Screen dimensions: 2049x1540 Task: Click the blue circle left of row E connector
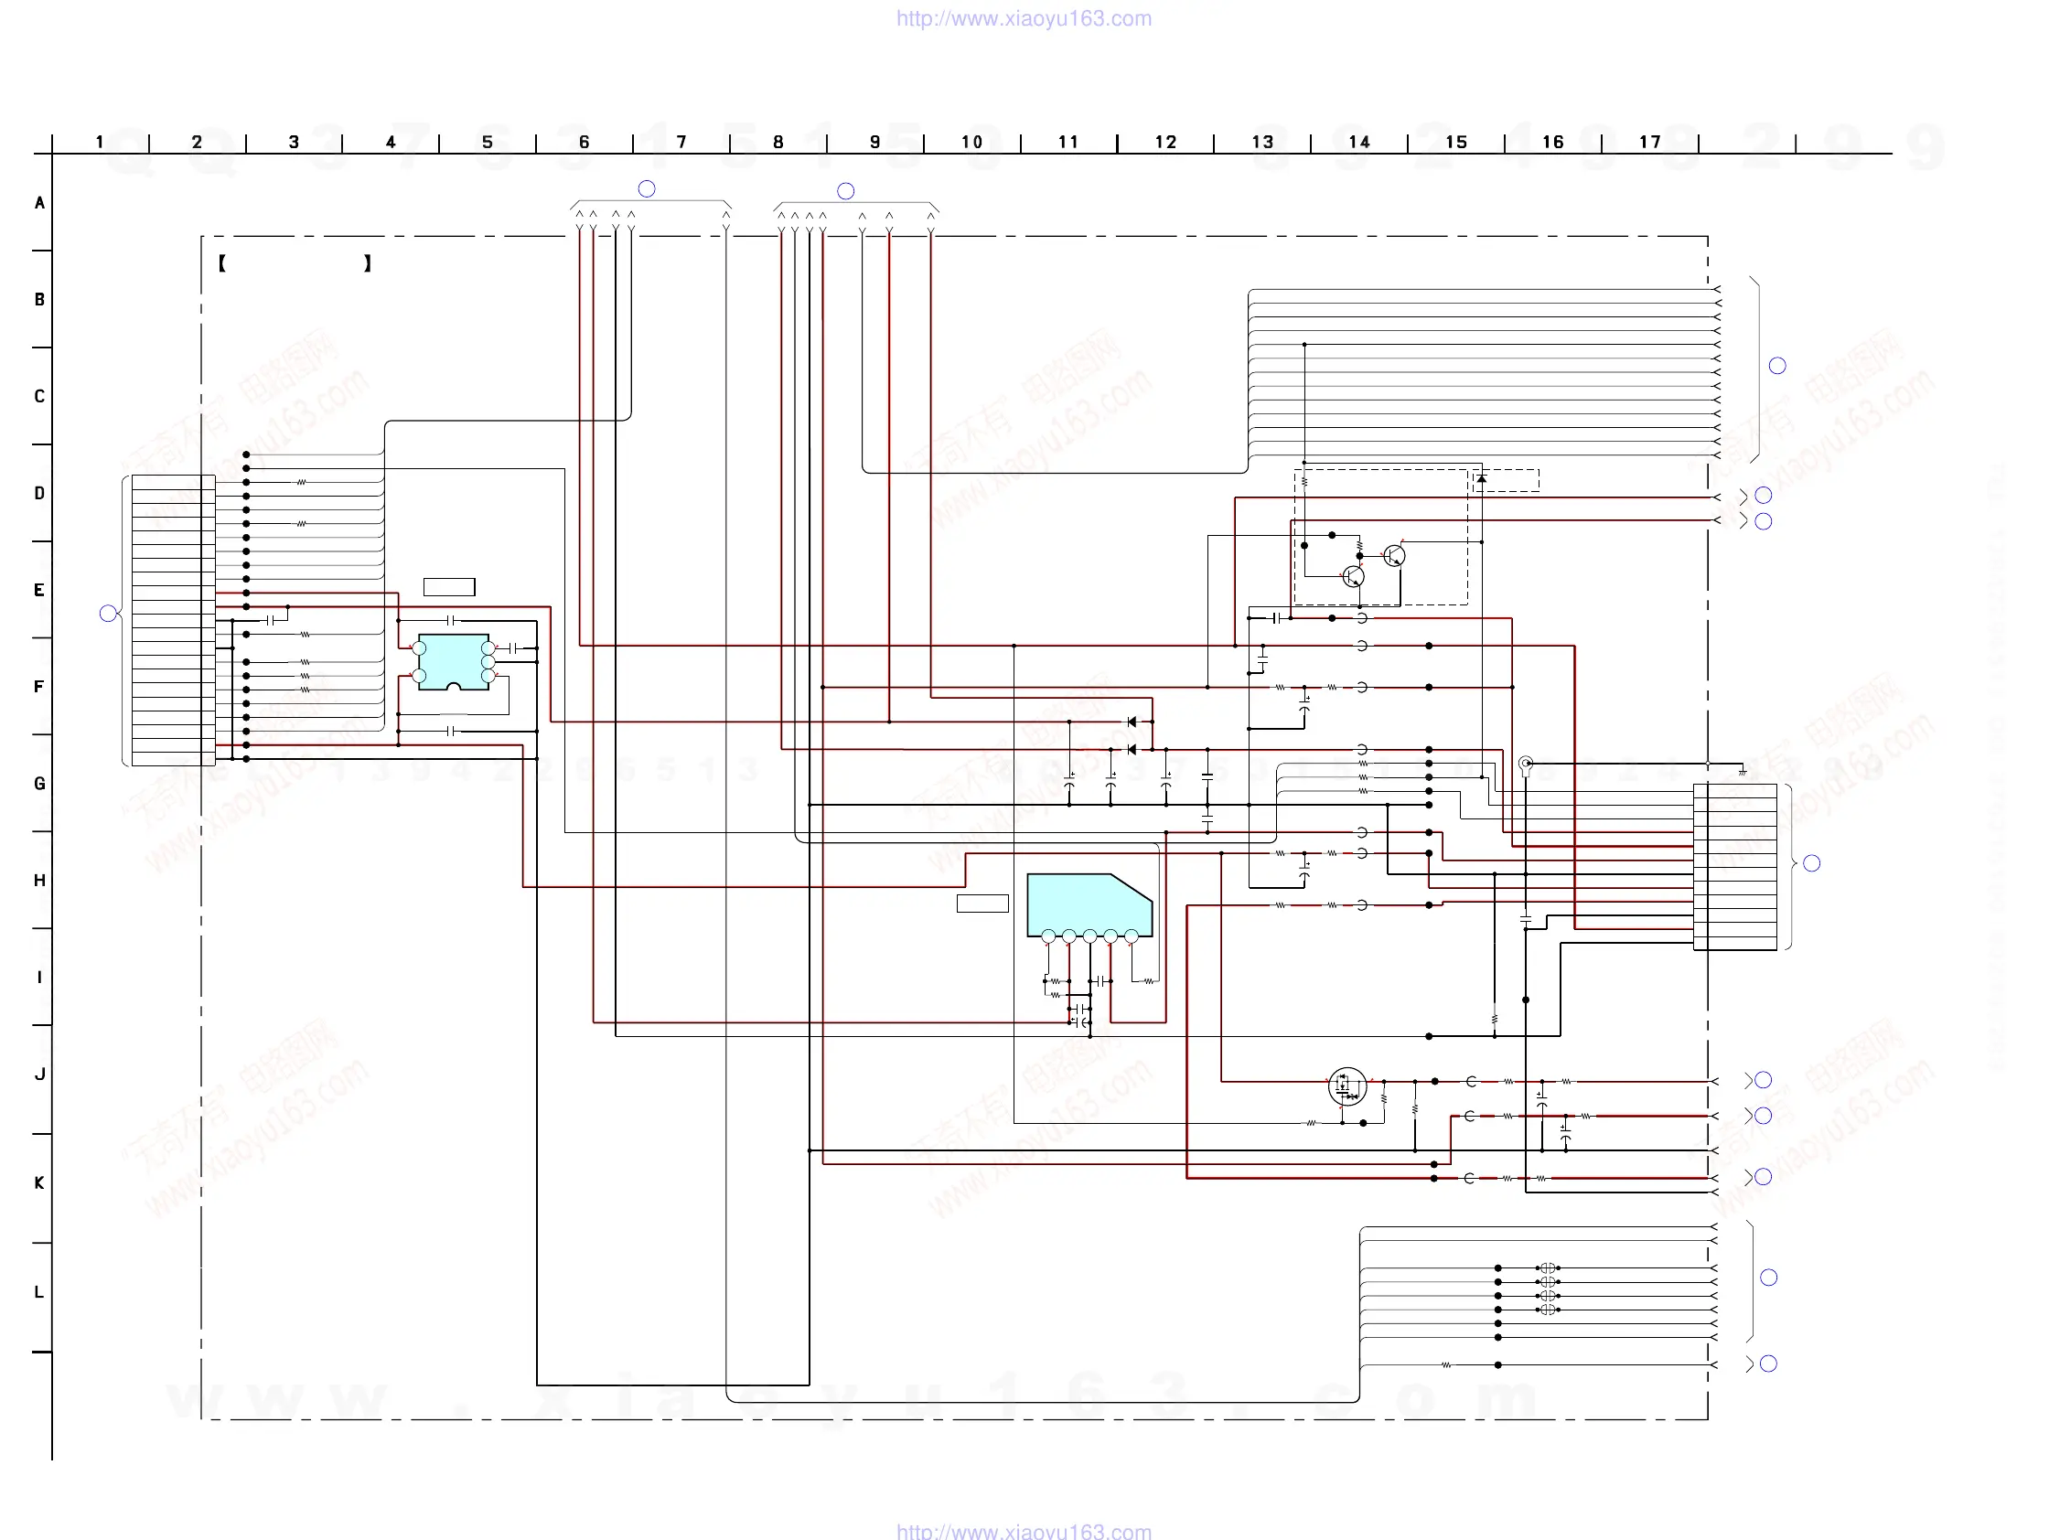[107, 613]
